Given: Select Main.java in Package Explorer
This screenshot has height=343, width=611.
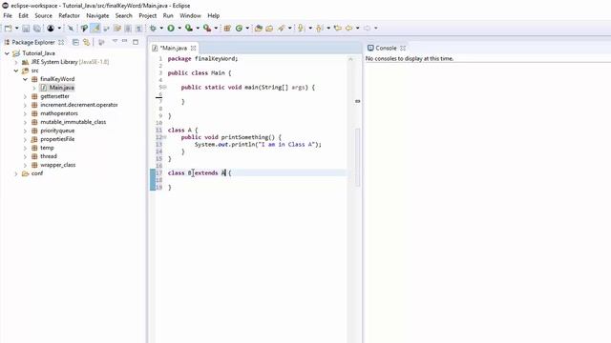Looking at the screenshot, I should tap(61, 88).
